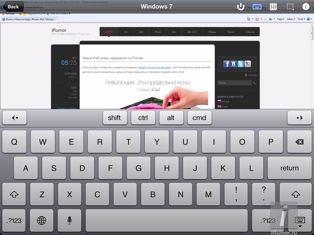Select the Mac OS X navigation tab
The width and height of the screenshot is (314, 235).
192,32
